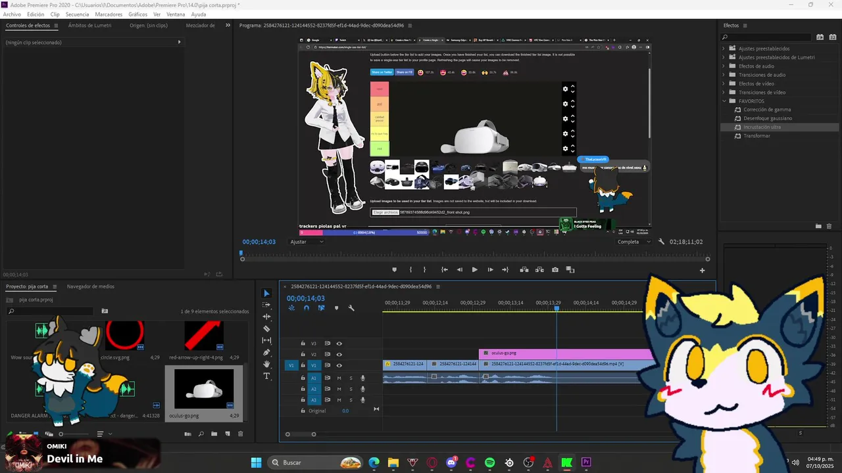Open the Marcadores menu
This screenshot has height=473, width=842.
click(x=109, y=14)
